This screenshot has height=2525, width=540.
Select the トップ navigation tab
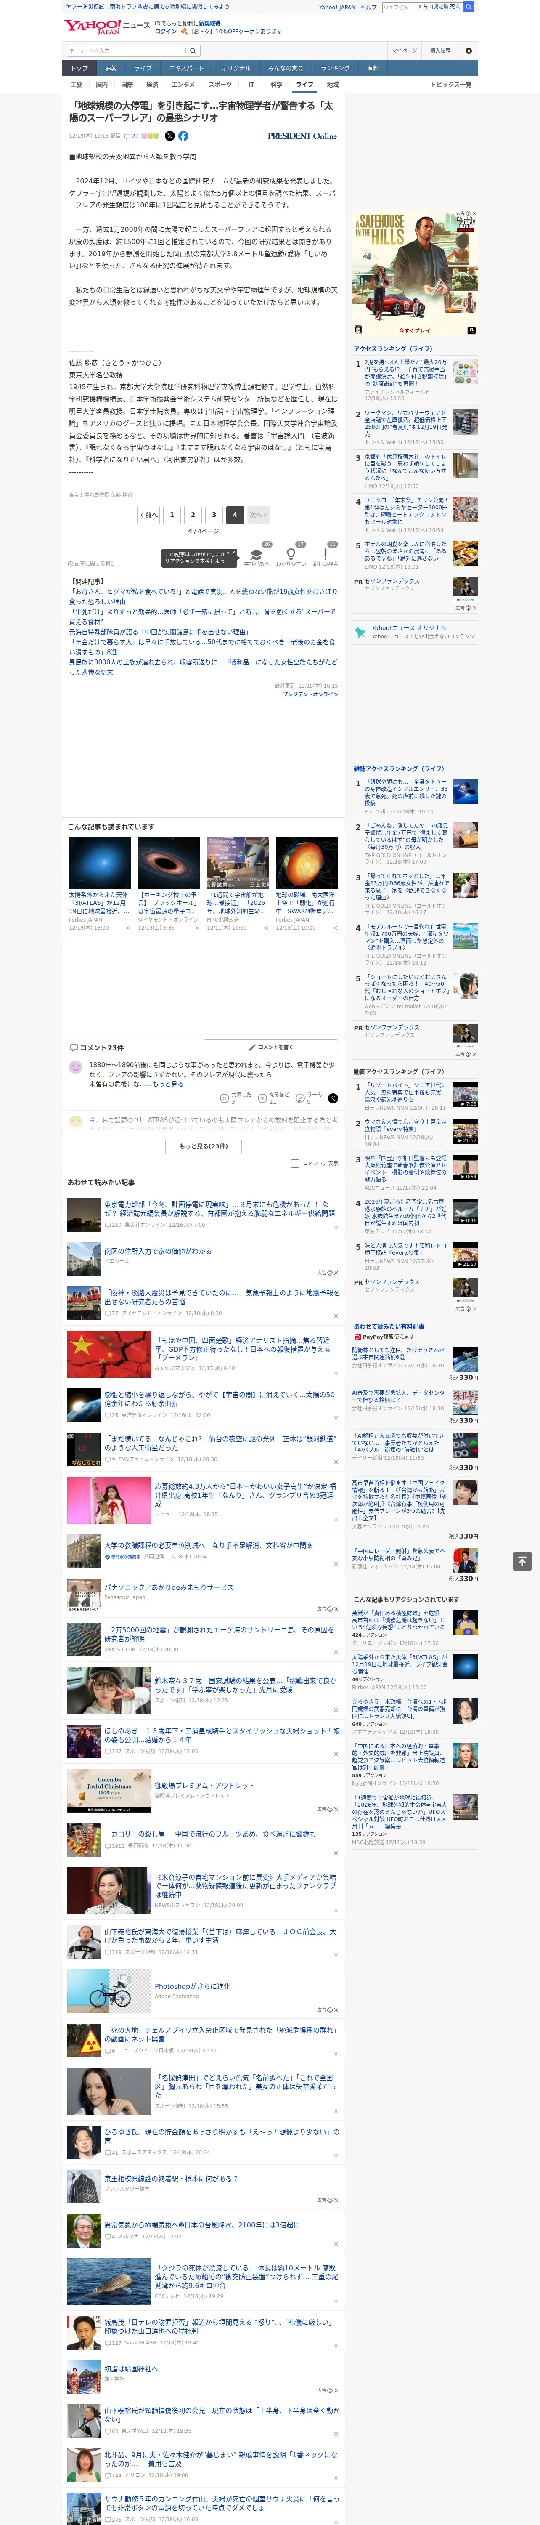coord(79,69)
